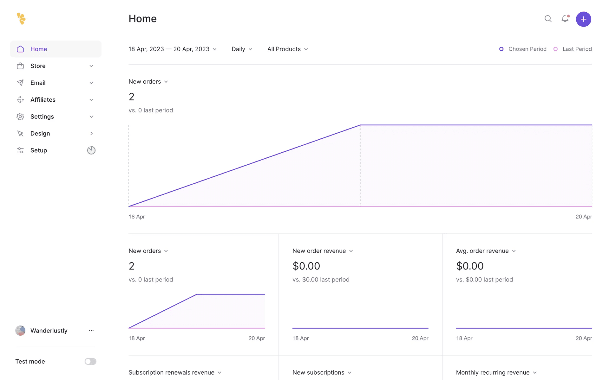This screenshot has width=609, height=380.
Task: Change the New order revenue metric
Action: point(323,251)
